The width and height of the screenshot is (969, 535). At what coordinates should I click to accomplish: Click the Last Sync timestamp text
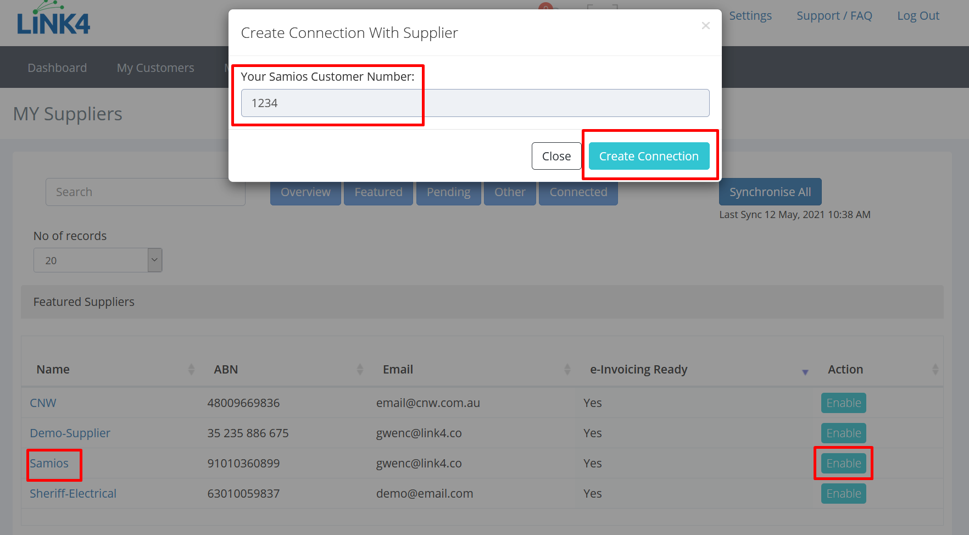[795, 215]
